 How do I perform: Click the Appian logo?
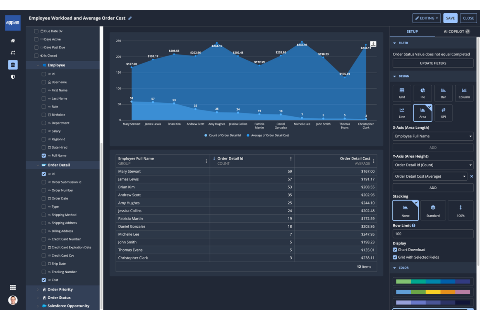13,23
